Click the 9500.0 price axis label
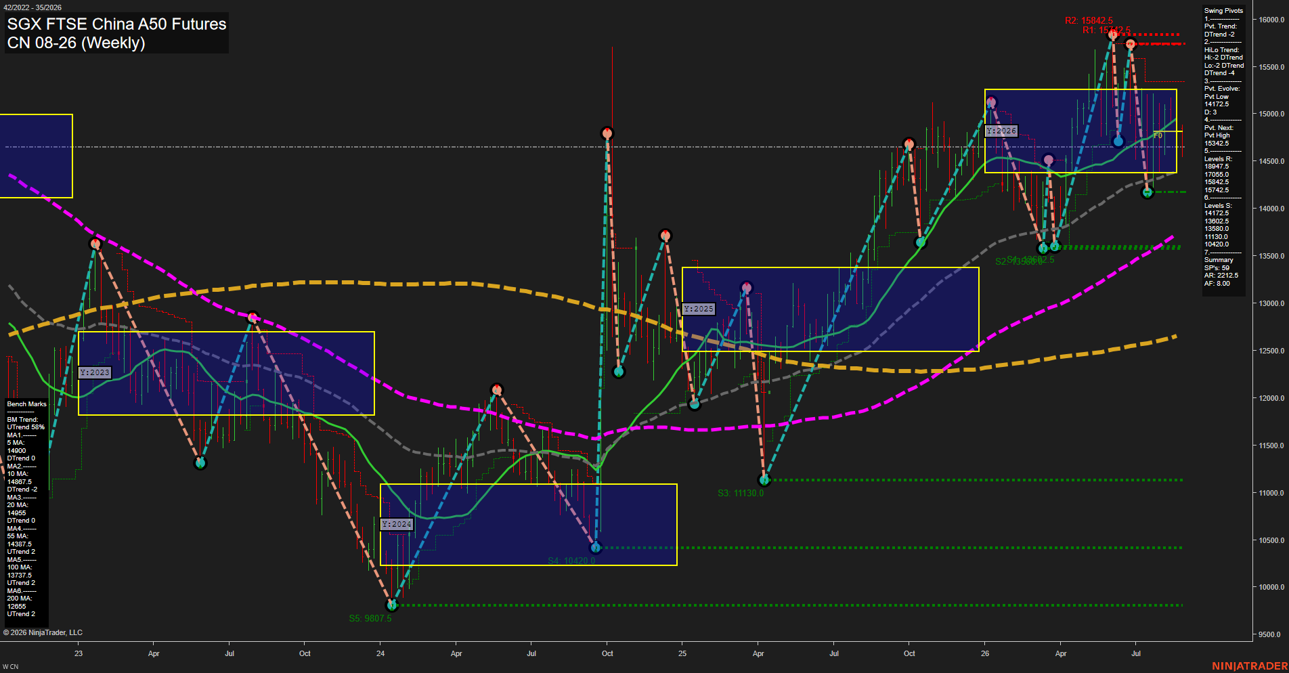 (1271, 634)
